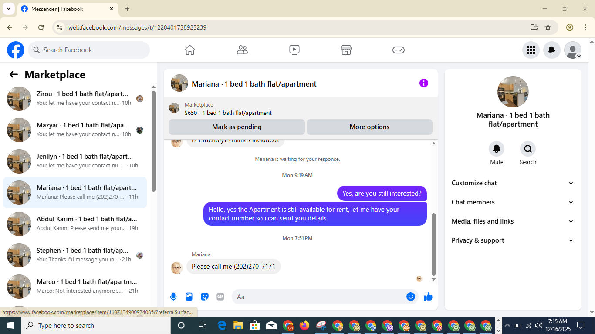This screenshot has height=334, width=595.
Task: Open the emoji picker in message box
Action: 411,297
